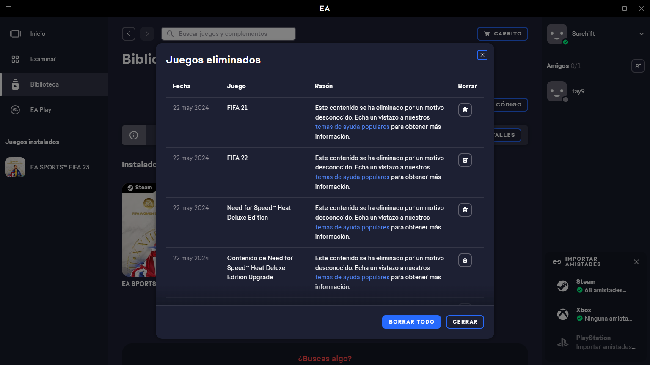Click the CERRAR button
The height and width of the screenshot is (365, 650).
(465, 322)
